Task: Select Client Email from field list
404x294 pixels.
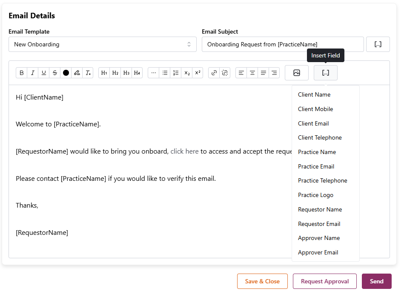Action: (x=313, y=123)
